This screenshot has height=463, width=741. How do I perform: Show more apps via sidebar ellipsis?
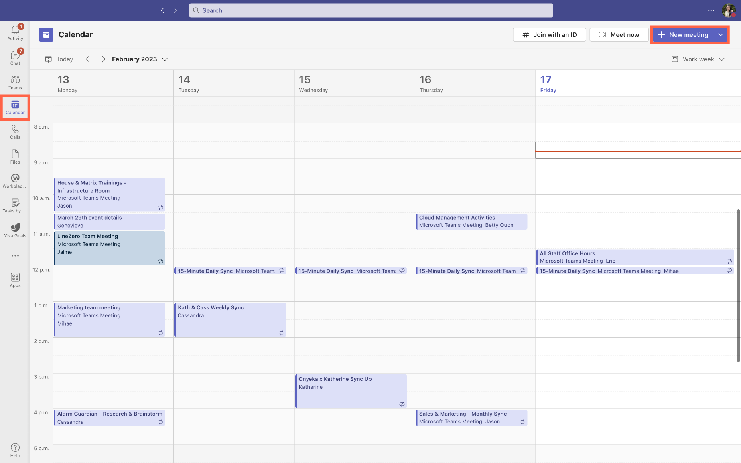(15, 256)
